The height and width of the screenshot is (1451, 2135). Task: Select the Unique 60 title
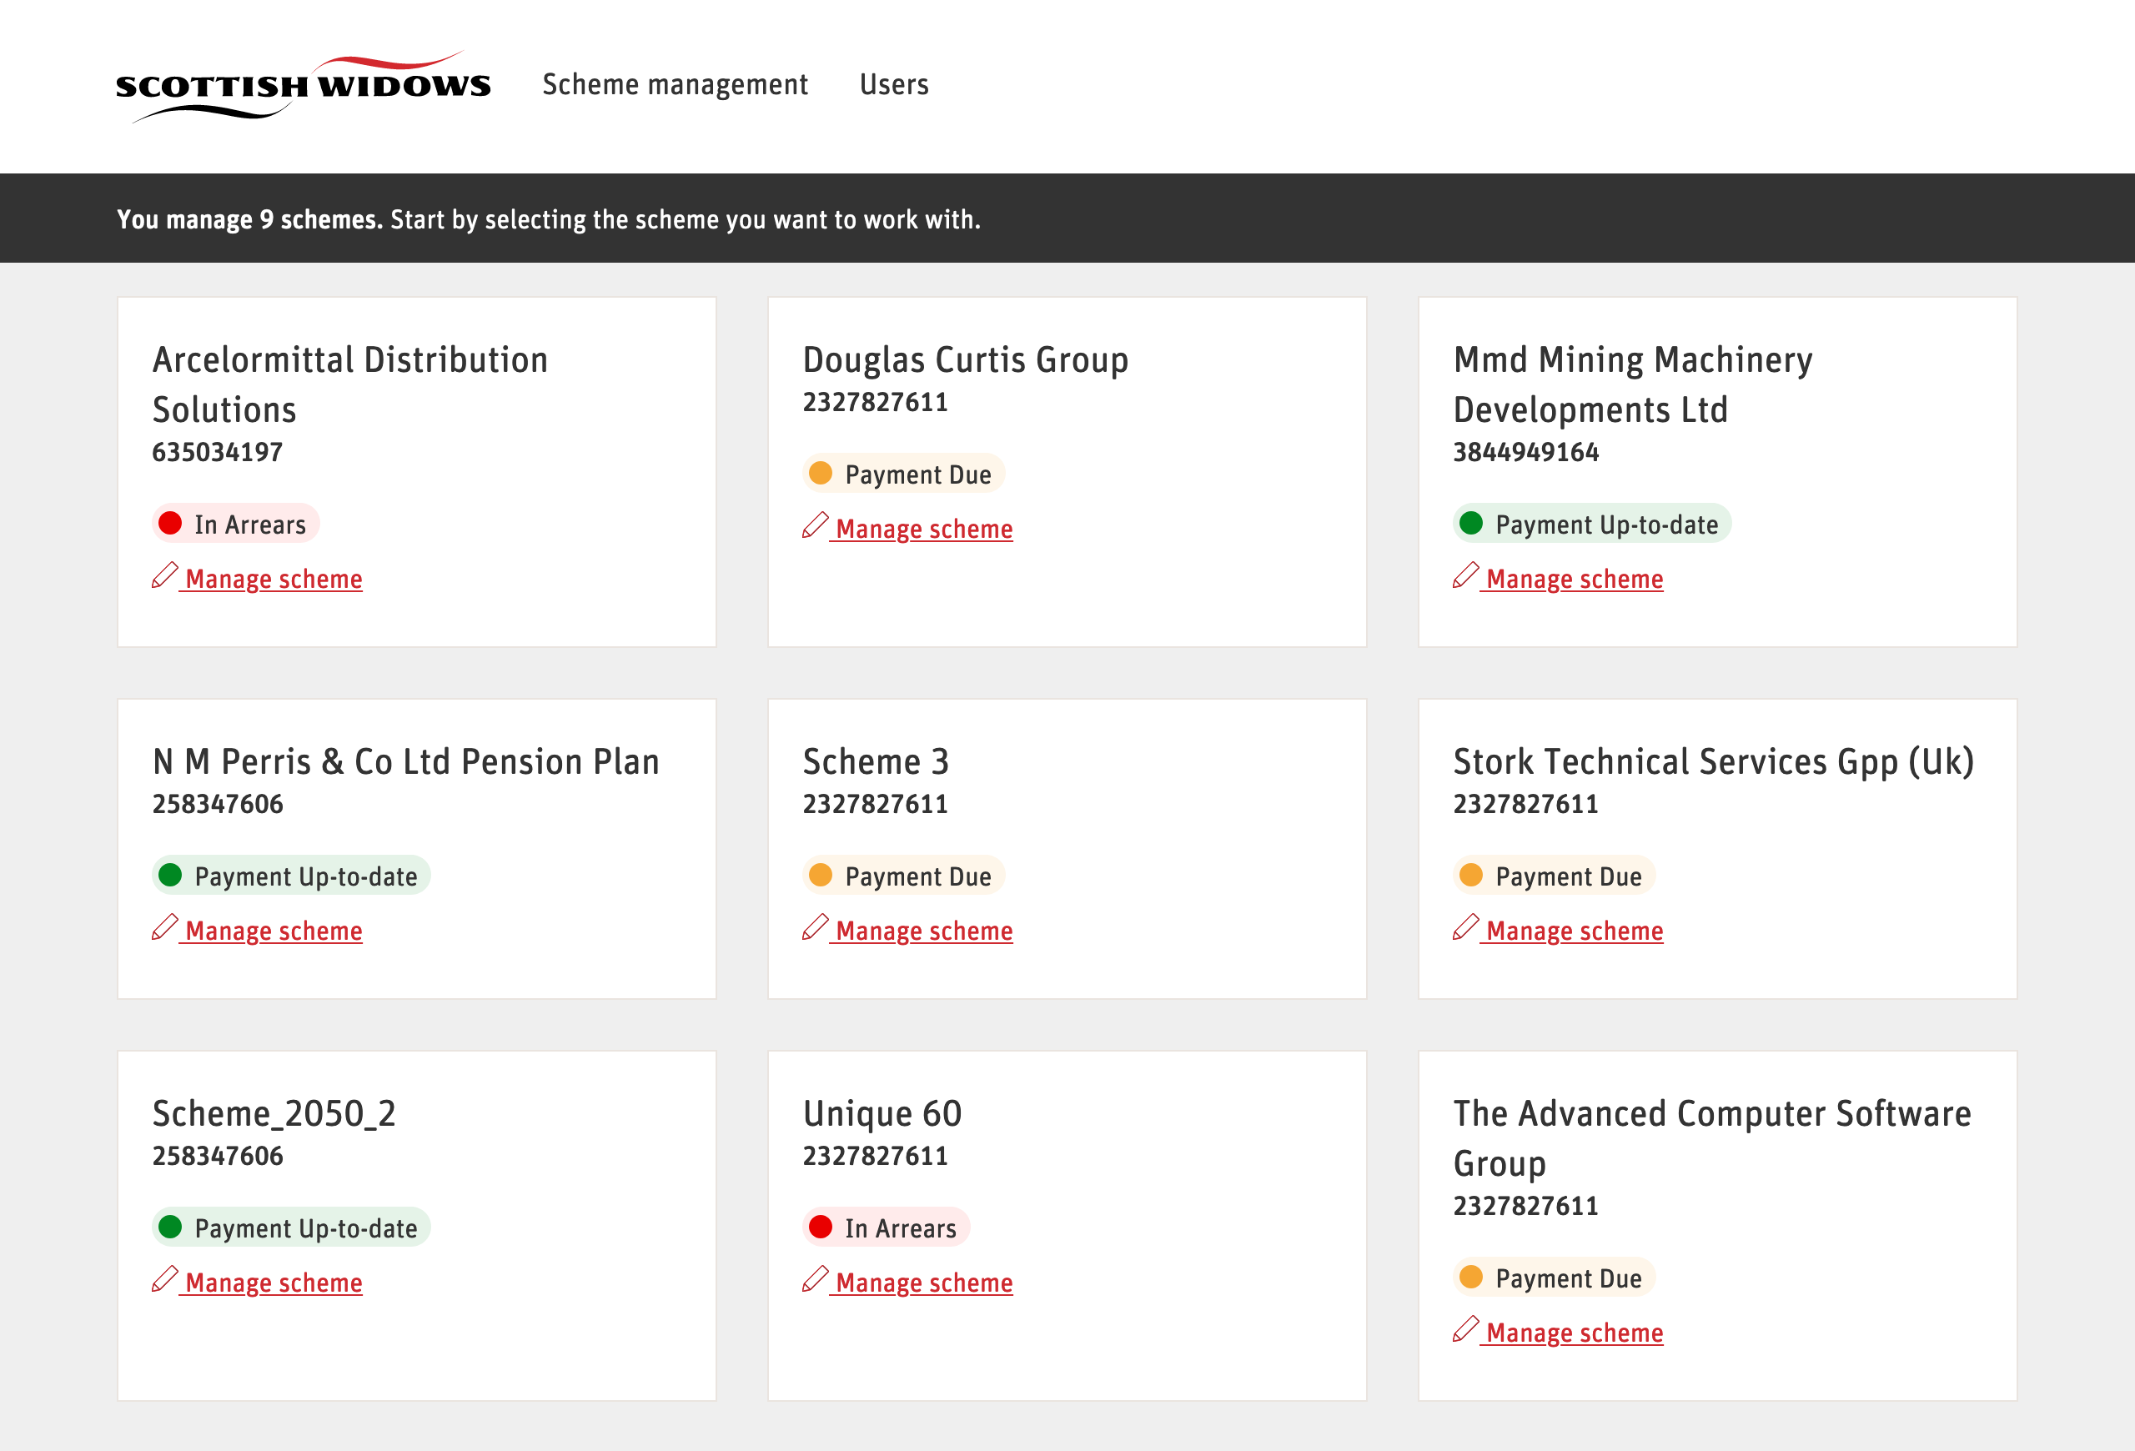[x=882, y=1114]
